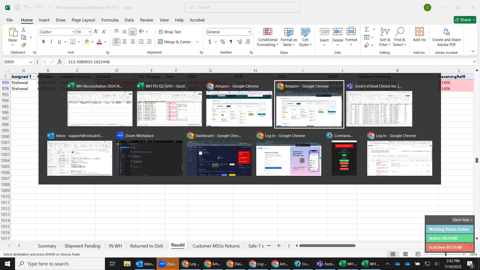Click the Undo arrow icon
Image resolution: width=480 pixels, height=270 pixels.
click(26, 7)
